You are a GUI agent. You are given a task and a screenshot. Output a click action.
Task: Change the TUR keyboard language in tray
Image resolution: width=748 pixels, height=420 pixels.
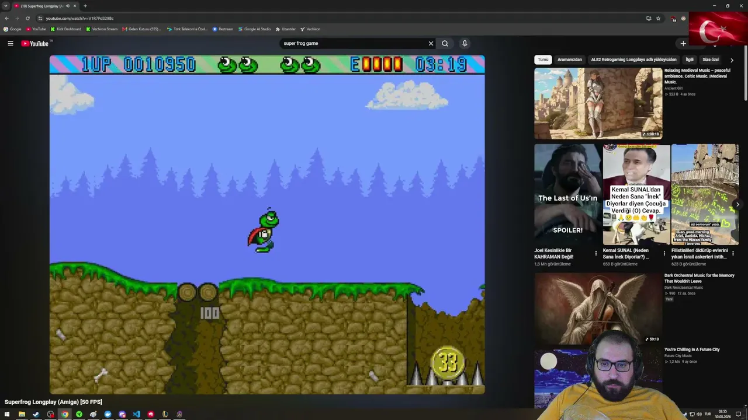pyautogui.click(x=708, y=414)
